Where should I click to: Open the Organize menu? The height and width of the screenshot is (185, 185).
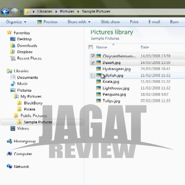[16, 22]
